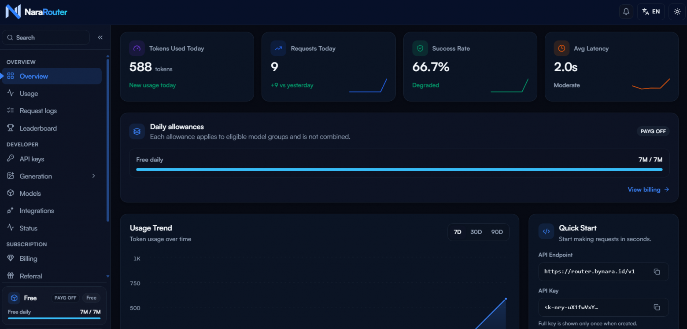Click the Free plan cube icon

(14, 298)
